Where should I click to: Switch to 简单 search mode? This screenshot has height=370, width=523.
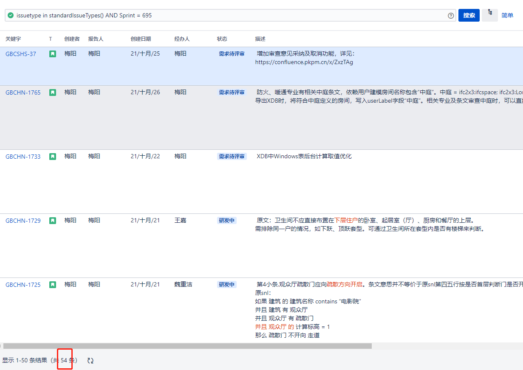click(507, 15)
